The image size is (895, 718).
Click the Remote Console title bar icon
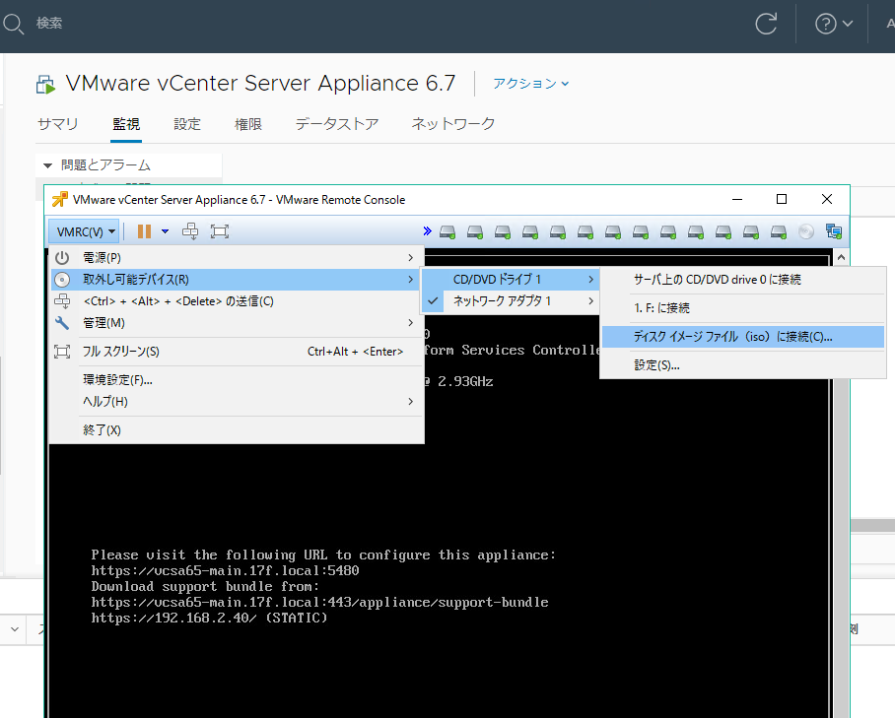(x=60, y=200)
